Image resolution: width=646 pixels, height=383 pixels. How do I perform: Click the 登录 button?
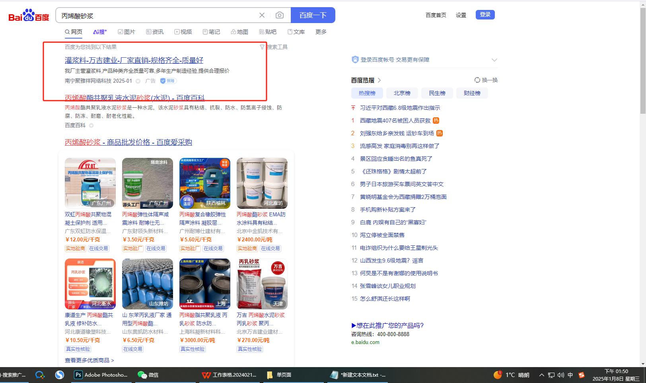tap(485, 15)
